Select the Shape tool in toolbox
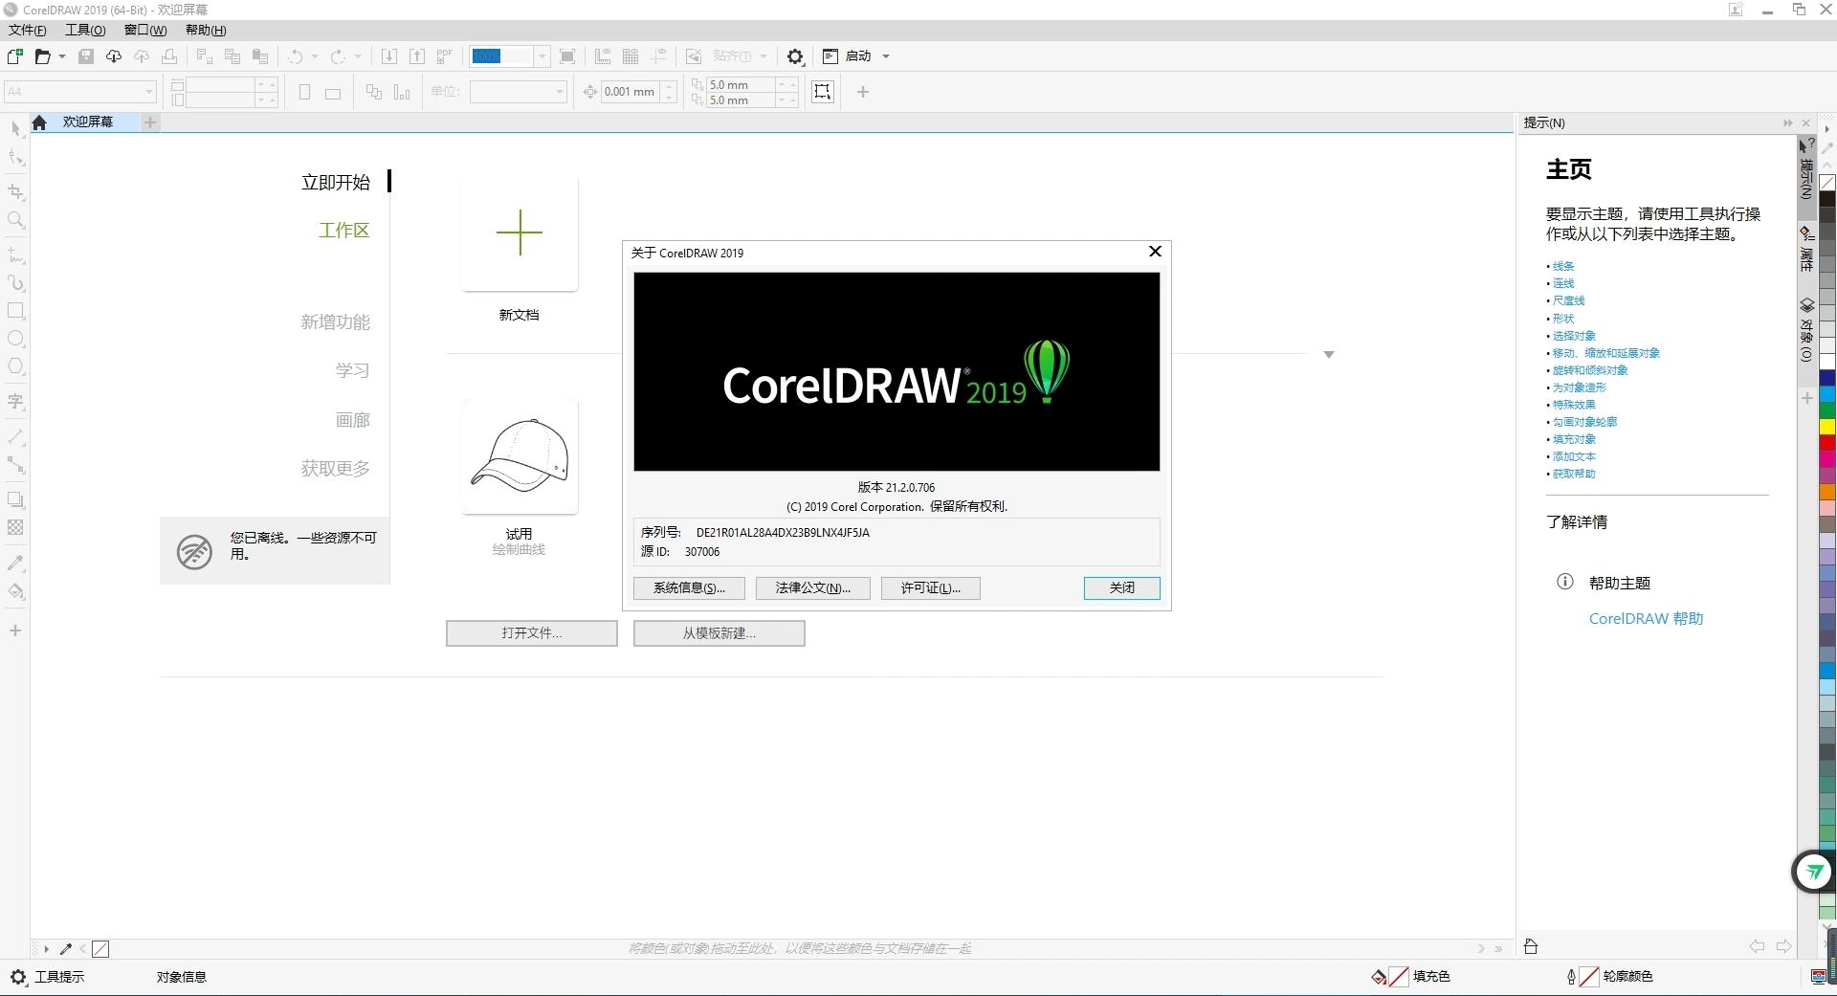The width and height of the screenshot is (1837, 996). [x=15, y=157]
